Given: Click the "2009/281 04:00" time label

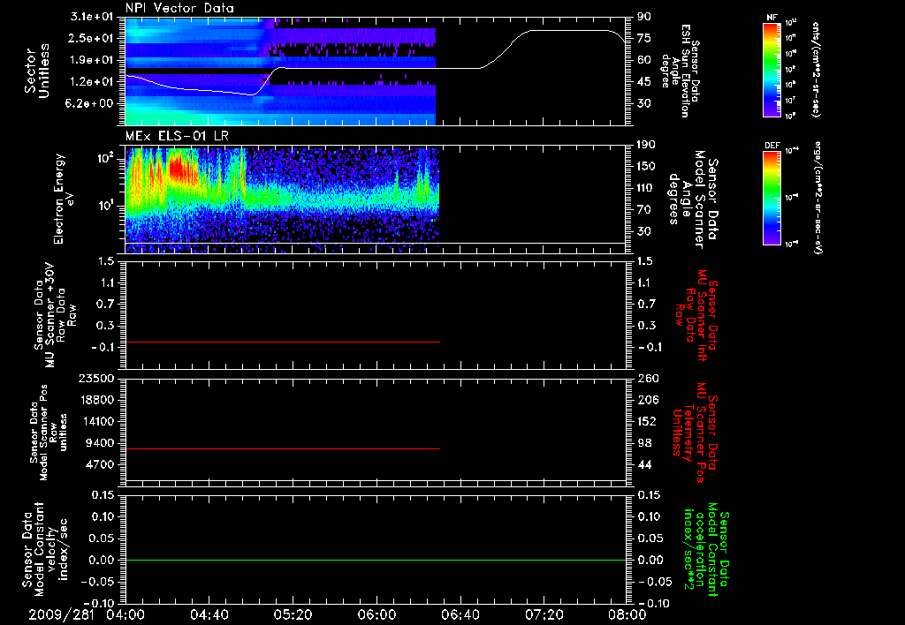Looking at the screenshot, I should point(87,614).
